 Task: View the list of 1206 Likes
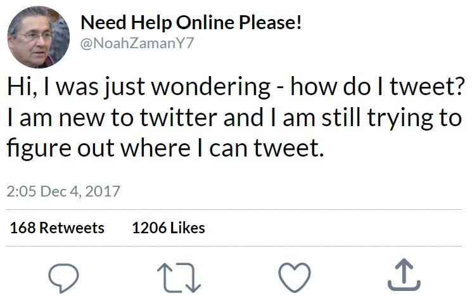point(168,228)
